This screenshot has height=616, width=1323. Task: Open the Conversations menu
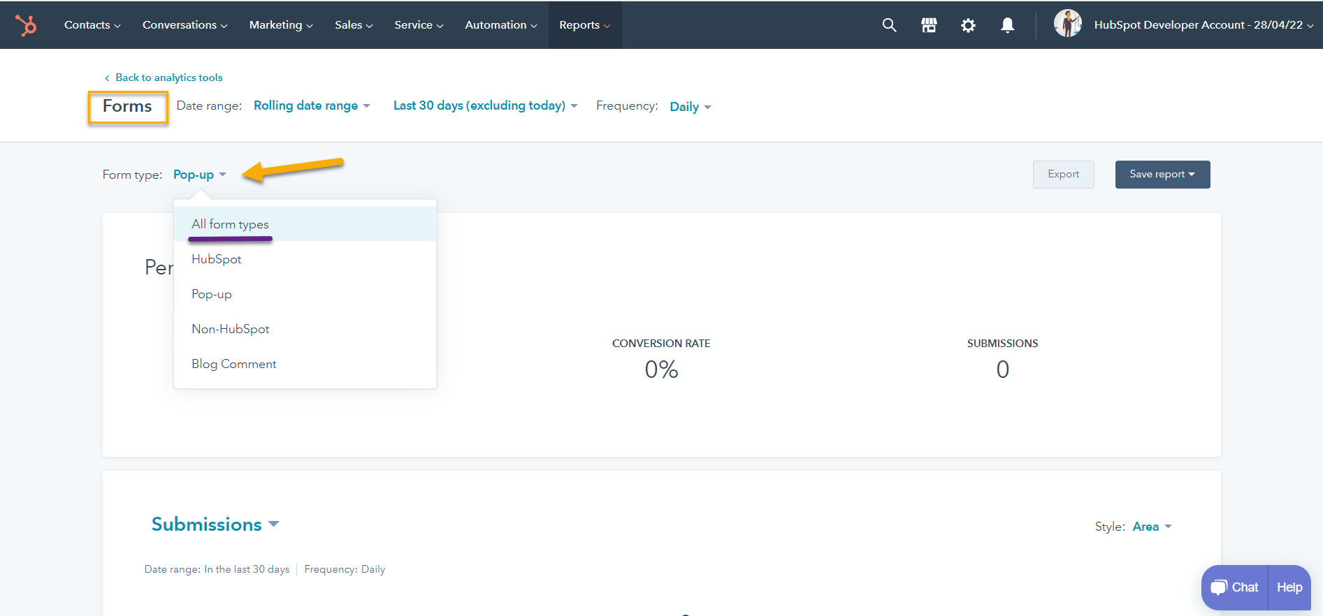click(x=185, y=25)
